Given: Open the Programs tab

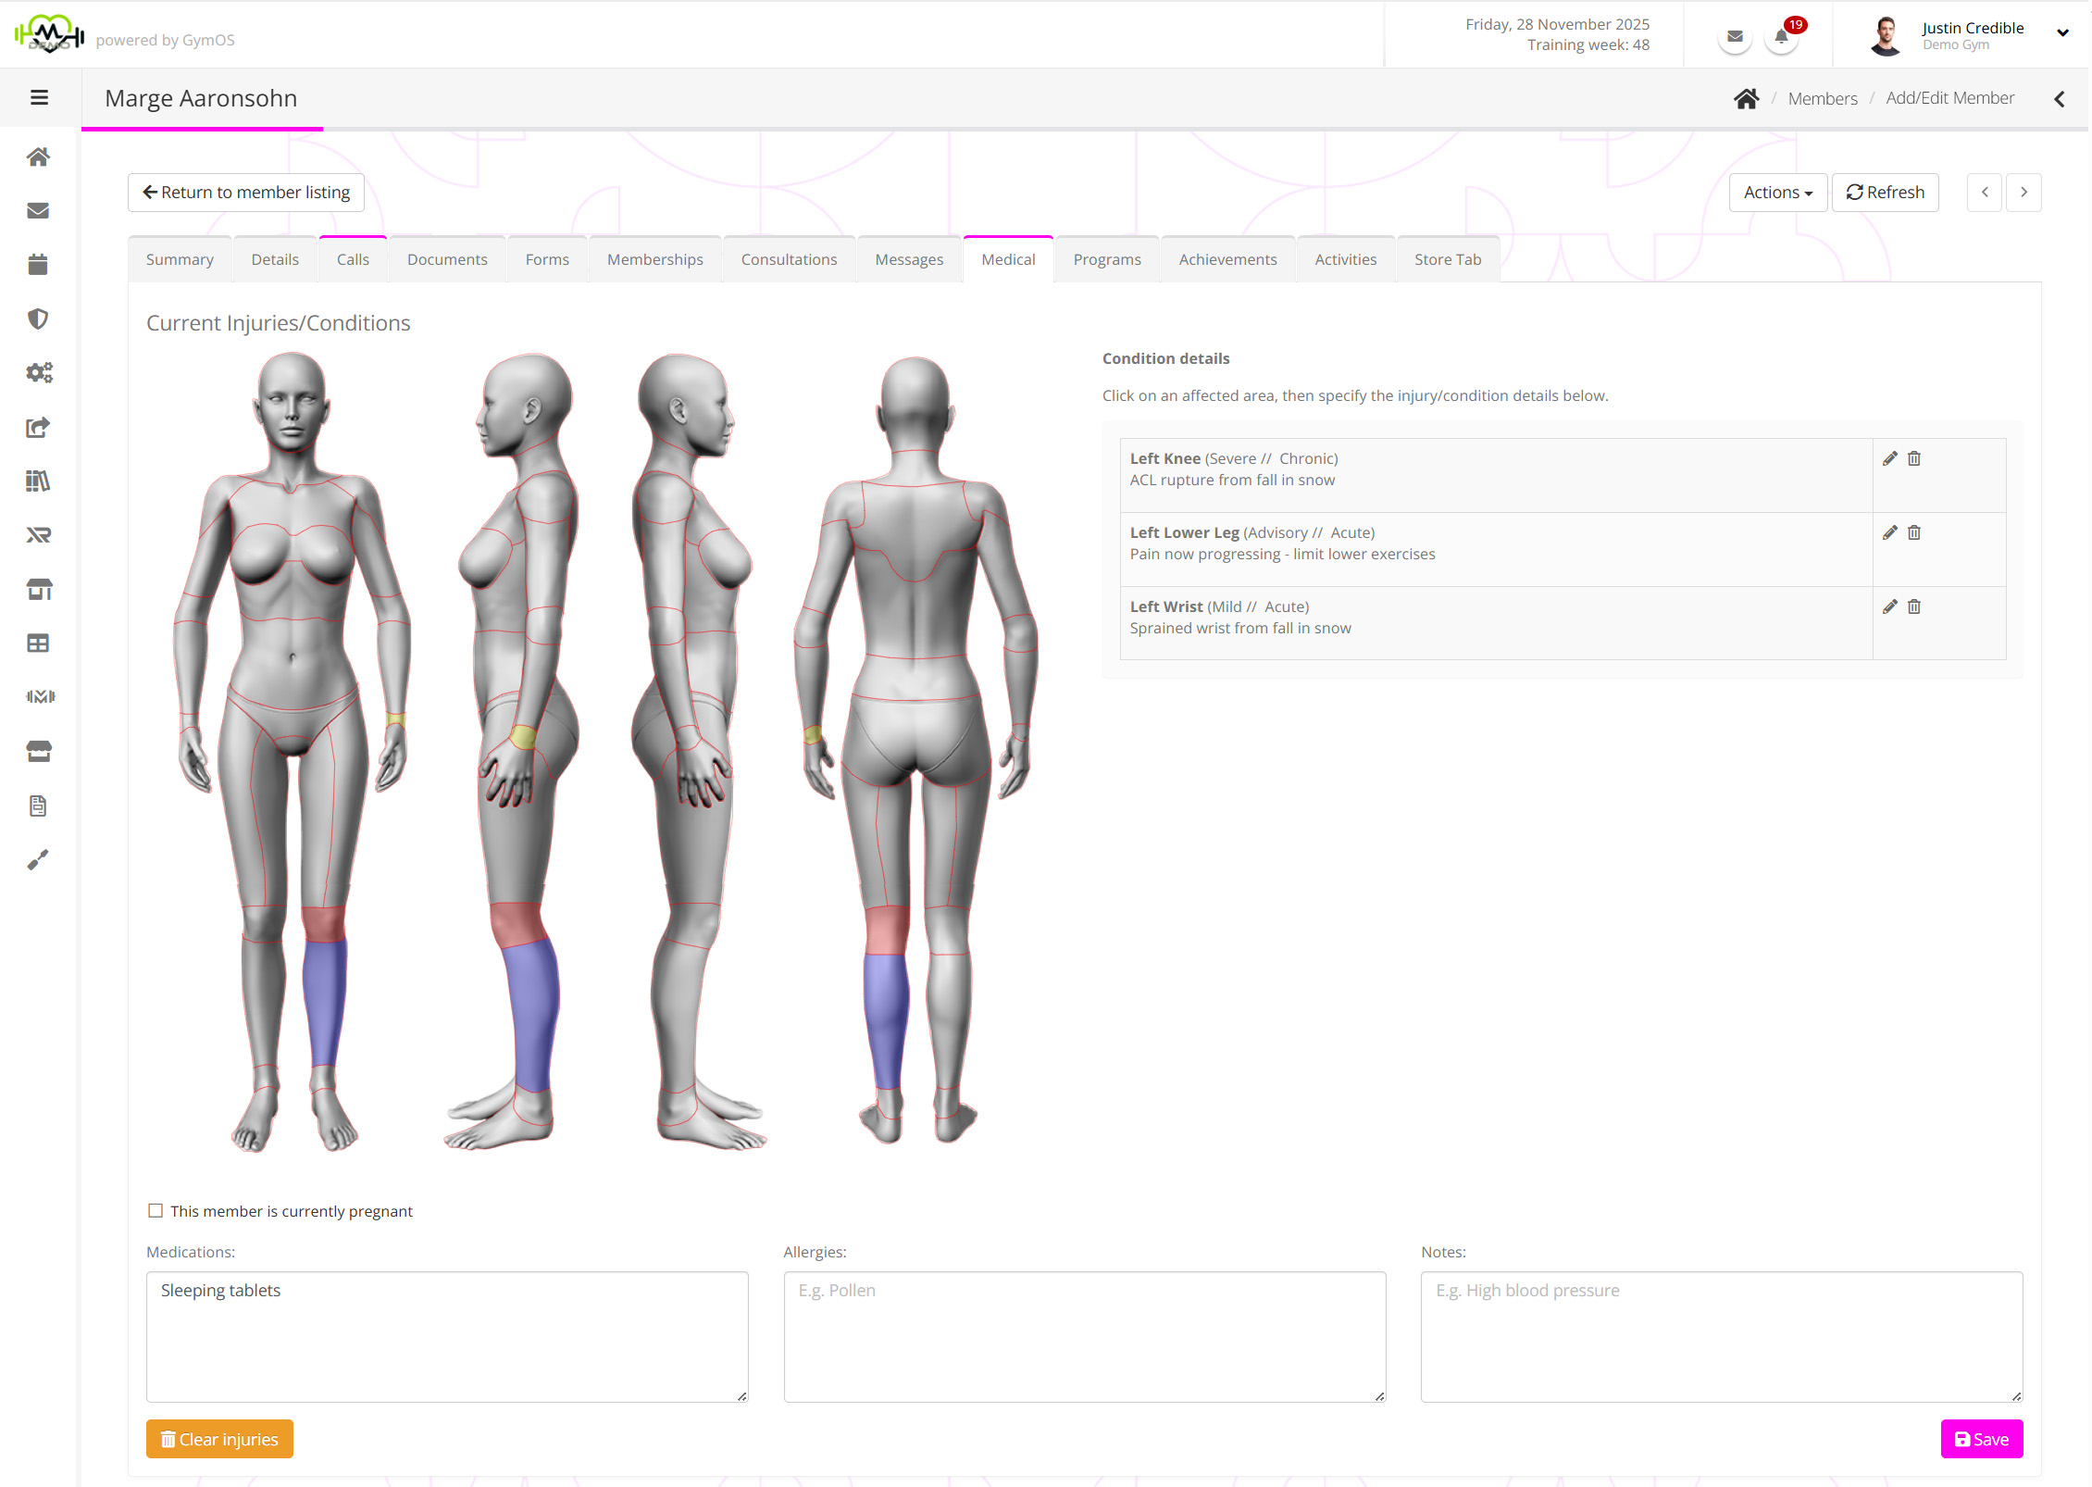Looking at the screenshot, I should [1106, 259].
